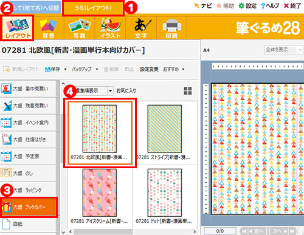Select 大盛 ラッピング in the category list
The height and width of the screenshot is (235, 304).
coord(28,190)
